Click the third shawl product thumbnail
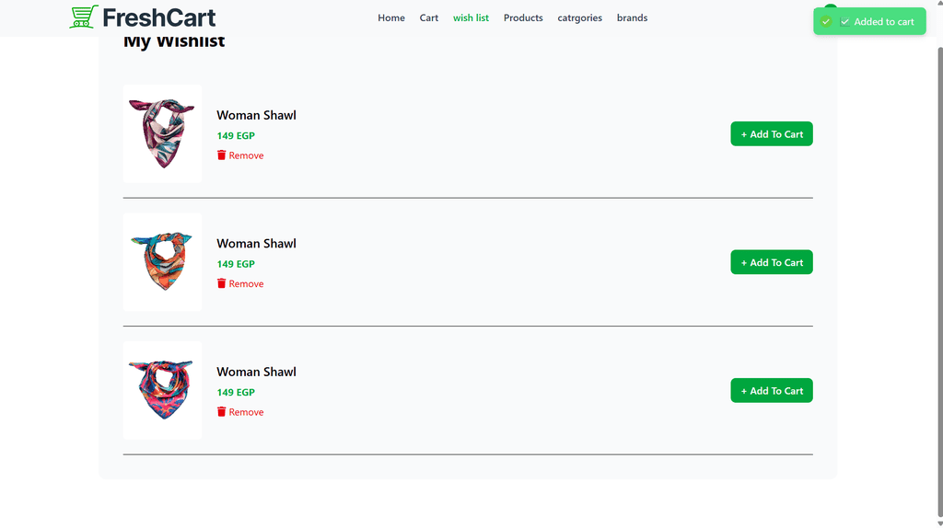 click(162, 390)
